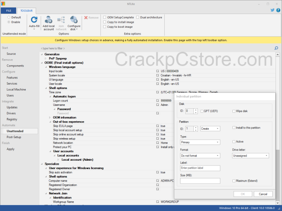Click edit icon for Computer name row
This screenshot has width=282, height=211.
coord(158,181)
